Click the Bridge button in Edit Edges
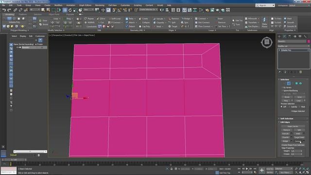 [285, 141]
